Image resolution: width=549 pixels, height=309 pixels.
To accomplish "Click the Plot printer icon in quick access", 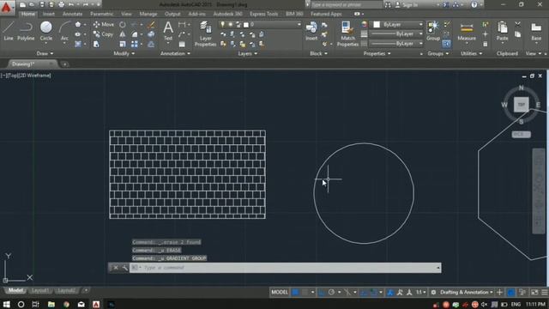I will (61, 4).
